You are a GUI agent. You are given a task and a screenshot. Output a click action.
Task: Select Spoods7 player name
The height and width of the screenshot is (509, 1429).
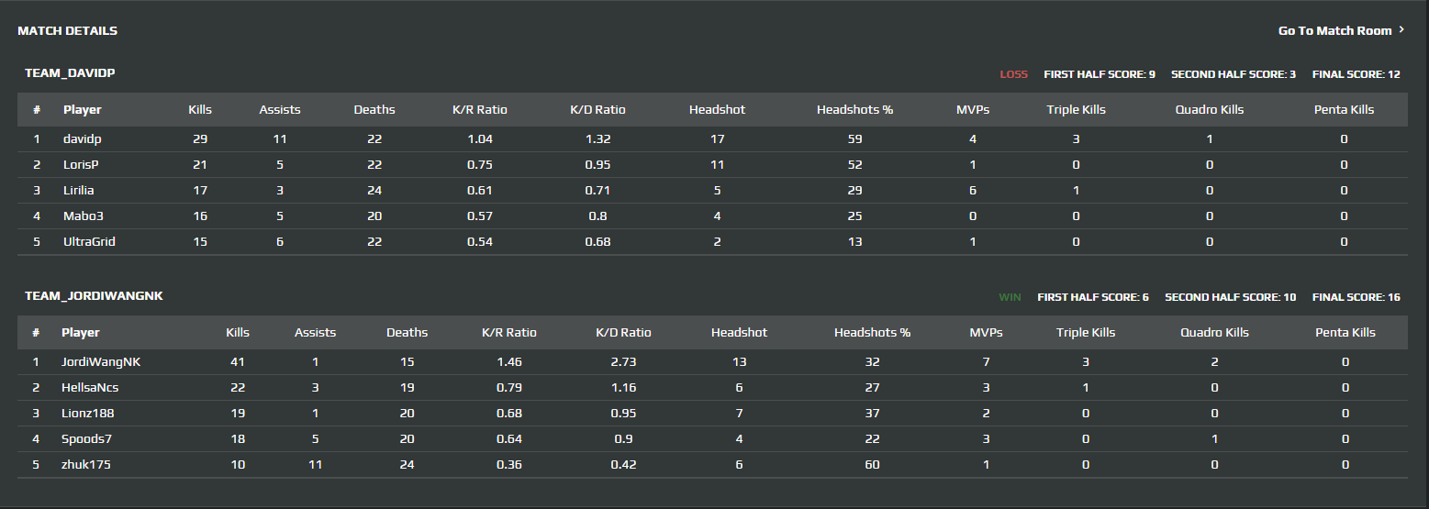[86, 439]
